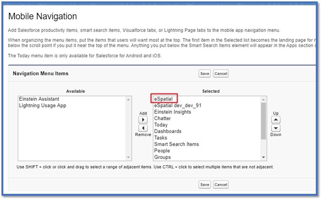Click the Remove left-arrow button
The height and width of the screenshot is (200, 322).
click(143, 128)
